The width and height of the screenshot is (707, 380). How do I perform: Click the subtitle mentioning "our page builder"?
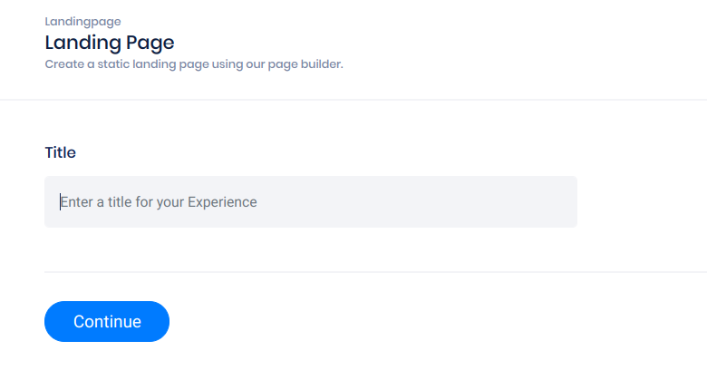click(x=194, y=64)
